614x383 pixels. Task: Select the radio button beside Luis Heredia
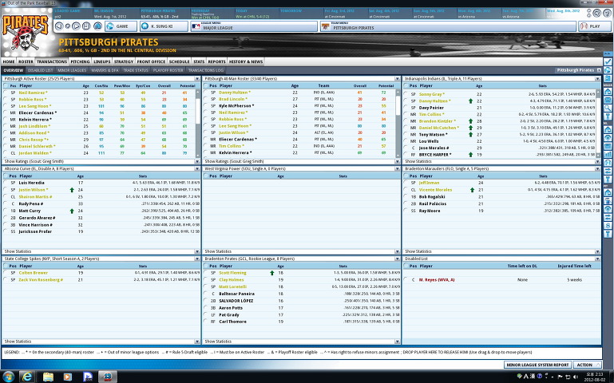coord(6,183)
